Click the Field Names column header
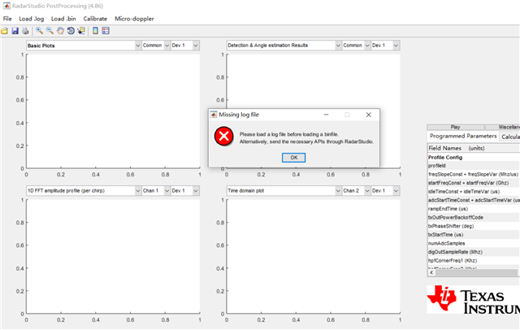 (x=474, y=148)
